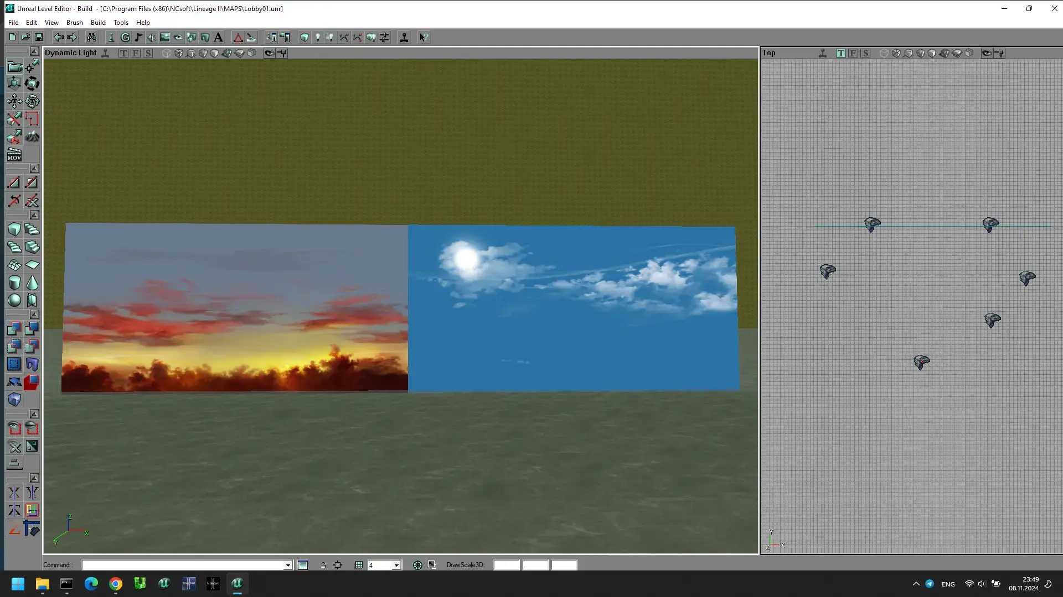Toggle grid snap icon in bottom bar
The width and height of the screenshot is (1063, 597).
359,565
